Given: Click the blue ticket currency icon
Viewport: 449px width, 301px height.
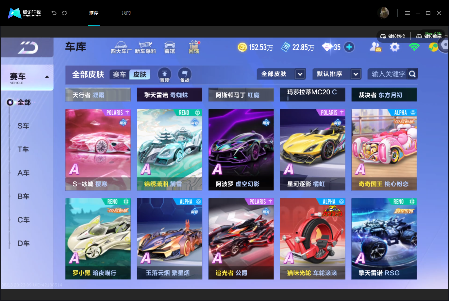Looking at the screenshot, I should 286,47.
